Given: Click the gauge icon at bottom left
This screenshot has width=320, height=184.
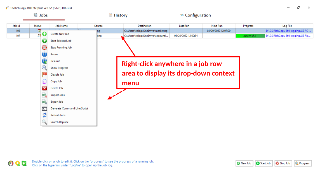Looking at the screenshot, I should (11, 163).
